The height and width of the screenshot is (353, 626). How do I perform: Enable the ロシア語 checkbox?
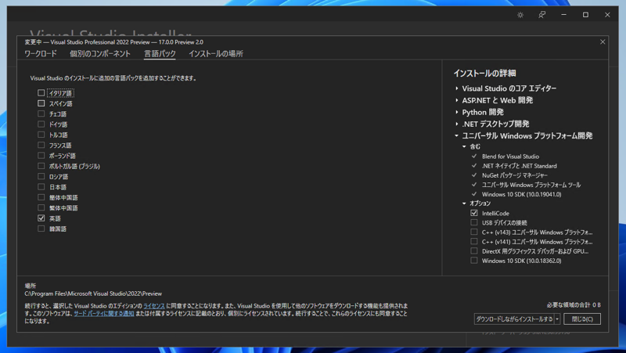41,176
